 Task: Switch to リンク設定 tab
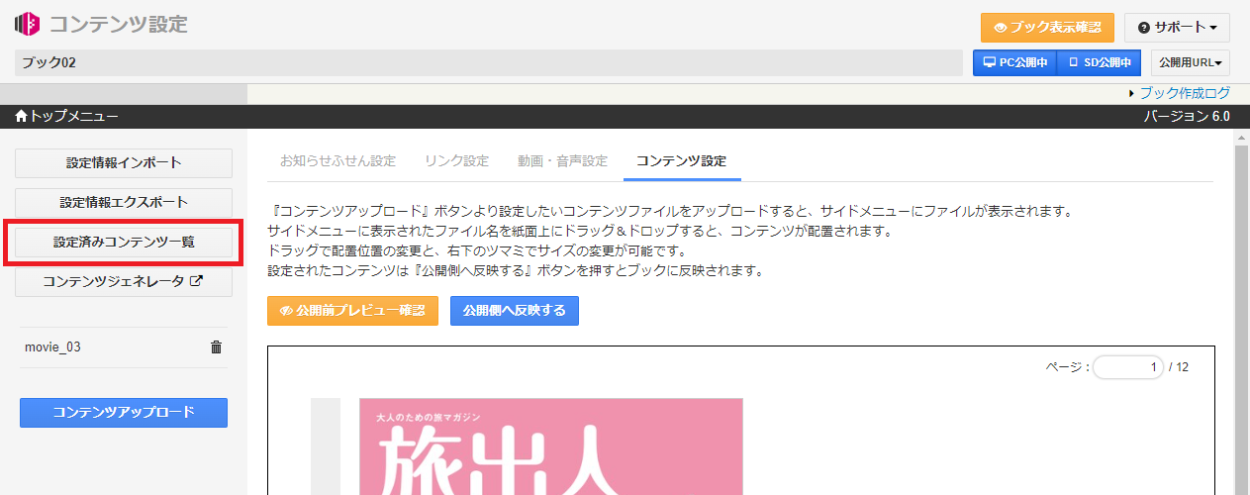pyautogui.click(x=456, y=160)
